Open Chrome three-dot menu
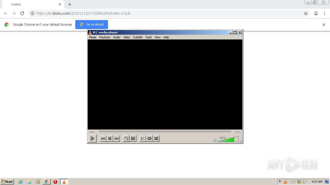Screen dimensions: 330x185 tap(324, 13)
